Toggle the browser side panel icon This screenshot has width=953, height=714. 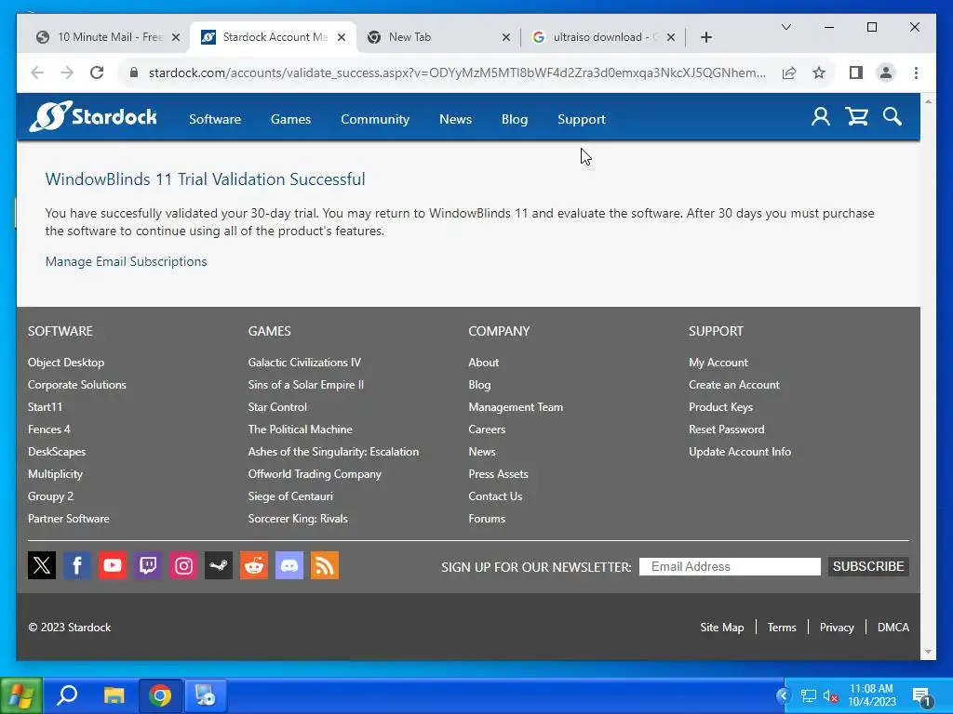[856, 73]
